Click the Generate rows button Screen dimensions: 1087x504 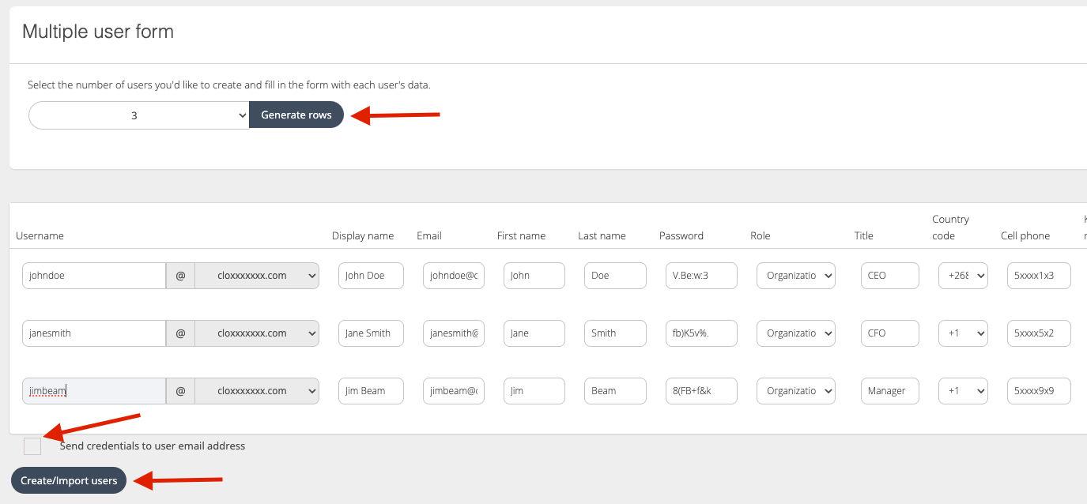click(x=296, y=115)
